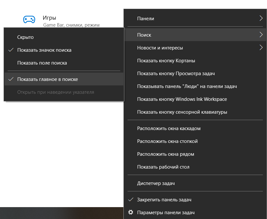Expand the Новости и интересы submenu
Viewport: 267px width, 219px height.
(x=261, y=48)
